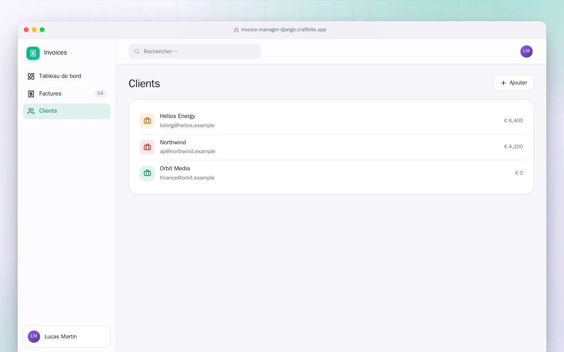
Task: Click the Tableau de bord grid icon
Action: pos(31,76)
